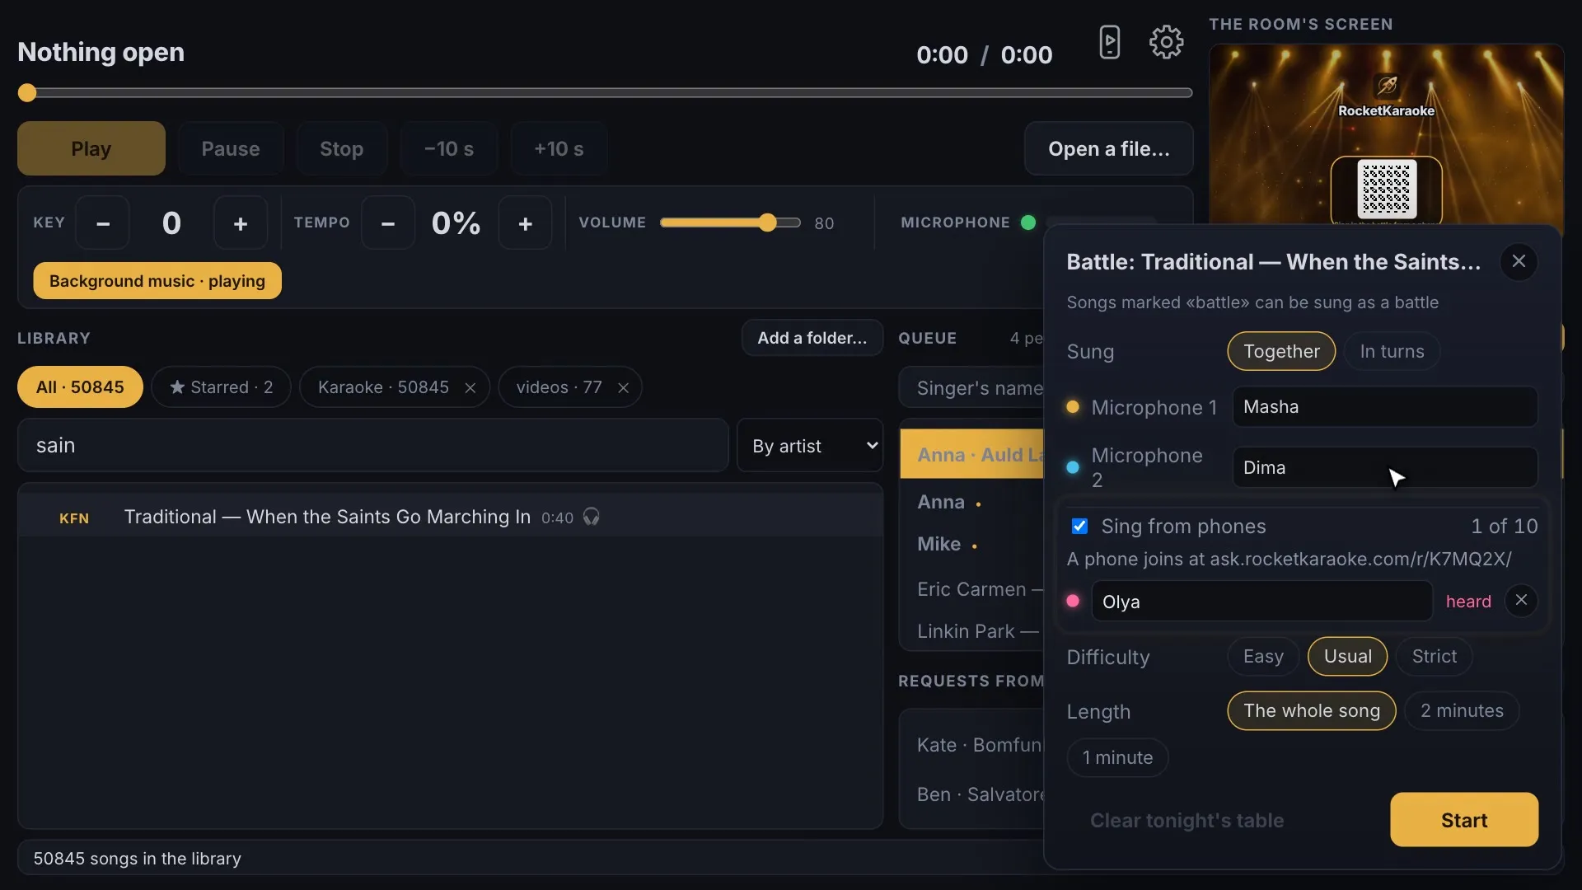Click Add a folder button
This screenshot has height=890, width=1582.
pyautogui.click(x=812, y=339)
